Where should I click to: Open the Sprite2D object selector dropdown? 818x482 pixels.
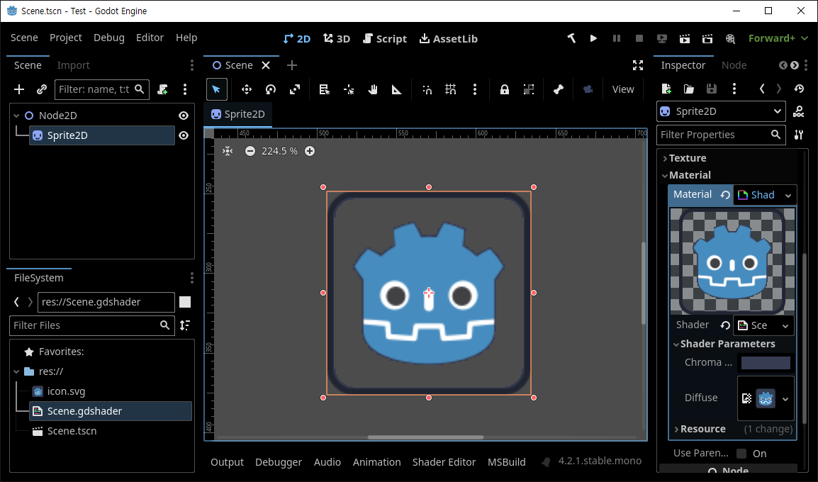[x=721, y=111]
